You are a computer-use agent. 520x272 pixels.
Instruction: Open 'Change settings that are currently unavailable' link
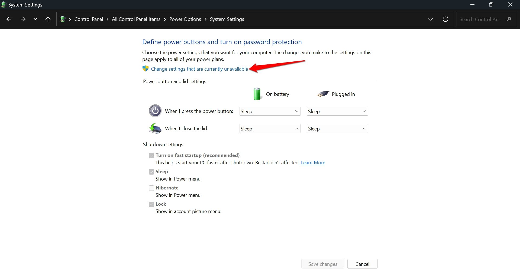[199, 69]
